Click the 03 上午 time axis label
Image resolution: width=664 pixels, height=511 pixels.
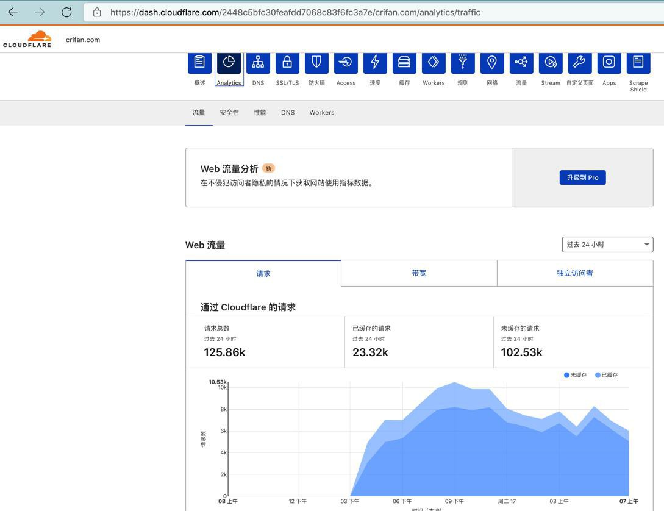[559, 501]
